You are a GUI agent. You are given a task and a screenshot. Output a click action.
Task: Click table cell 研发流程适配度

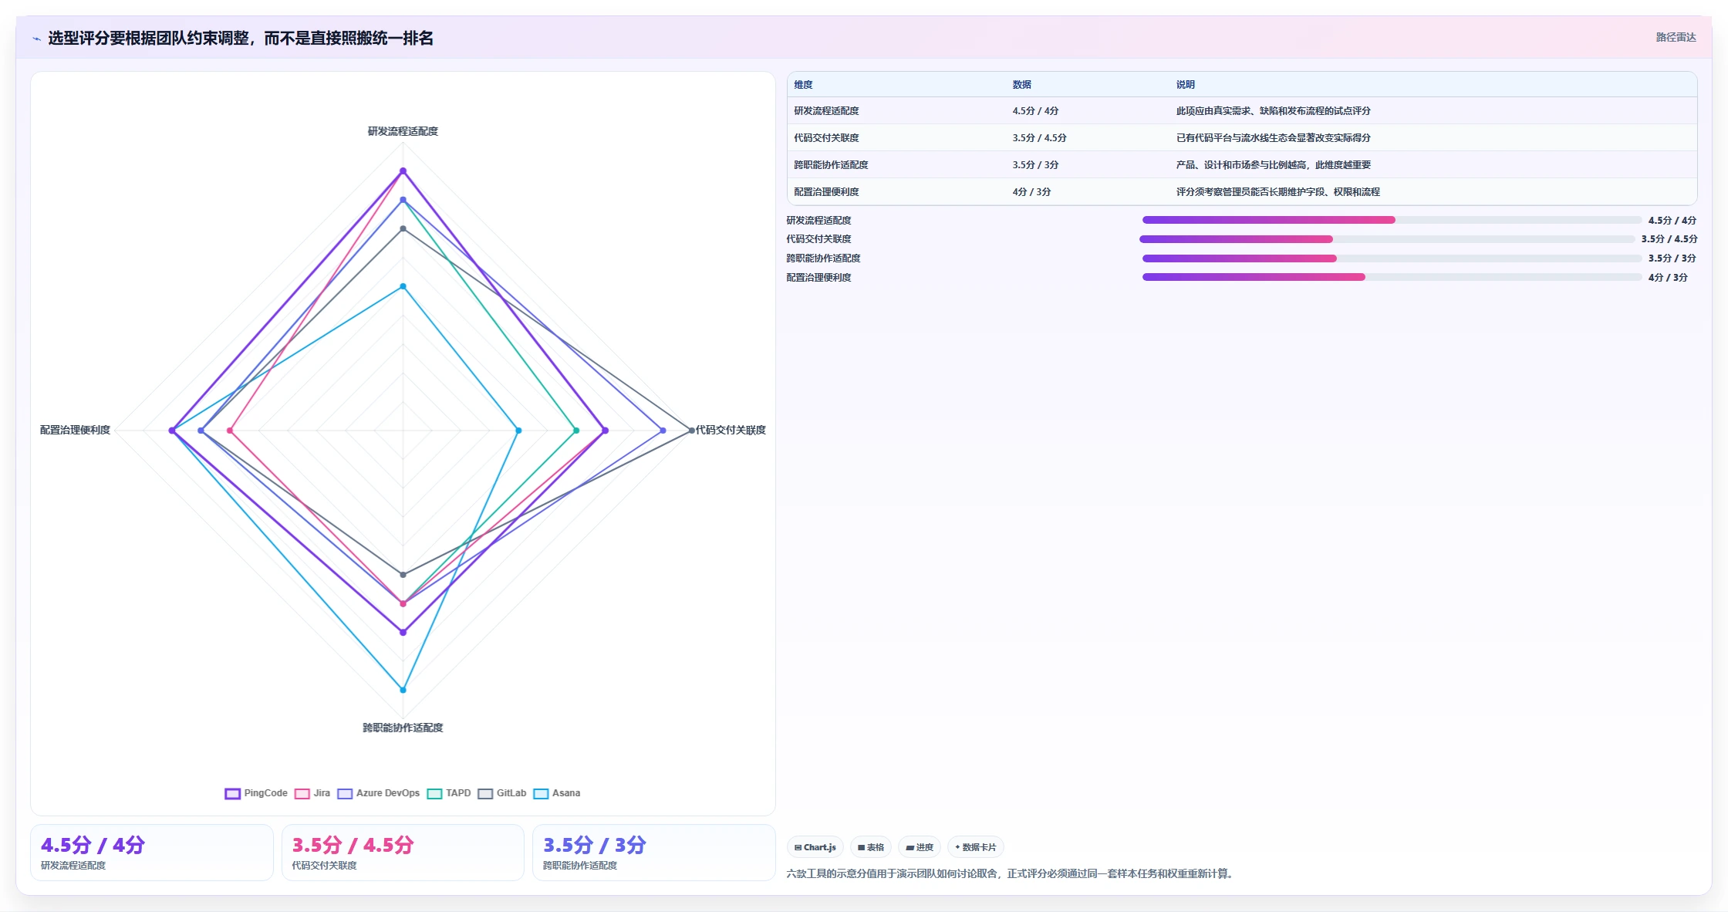point(826,111)
